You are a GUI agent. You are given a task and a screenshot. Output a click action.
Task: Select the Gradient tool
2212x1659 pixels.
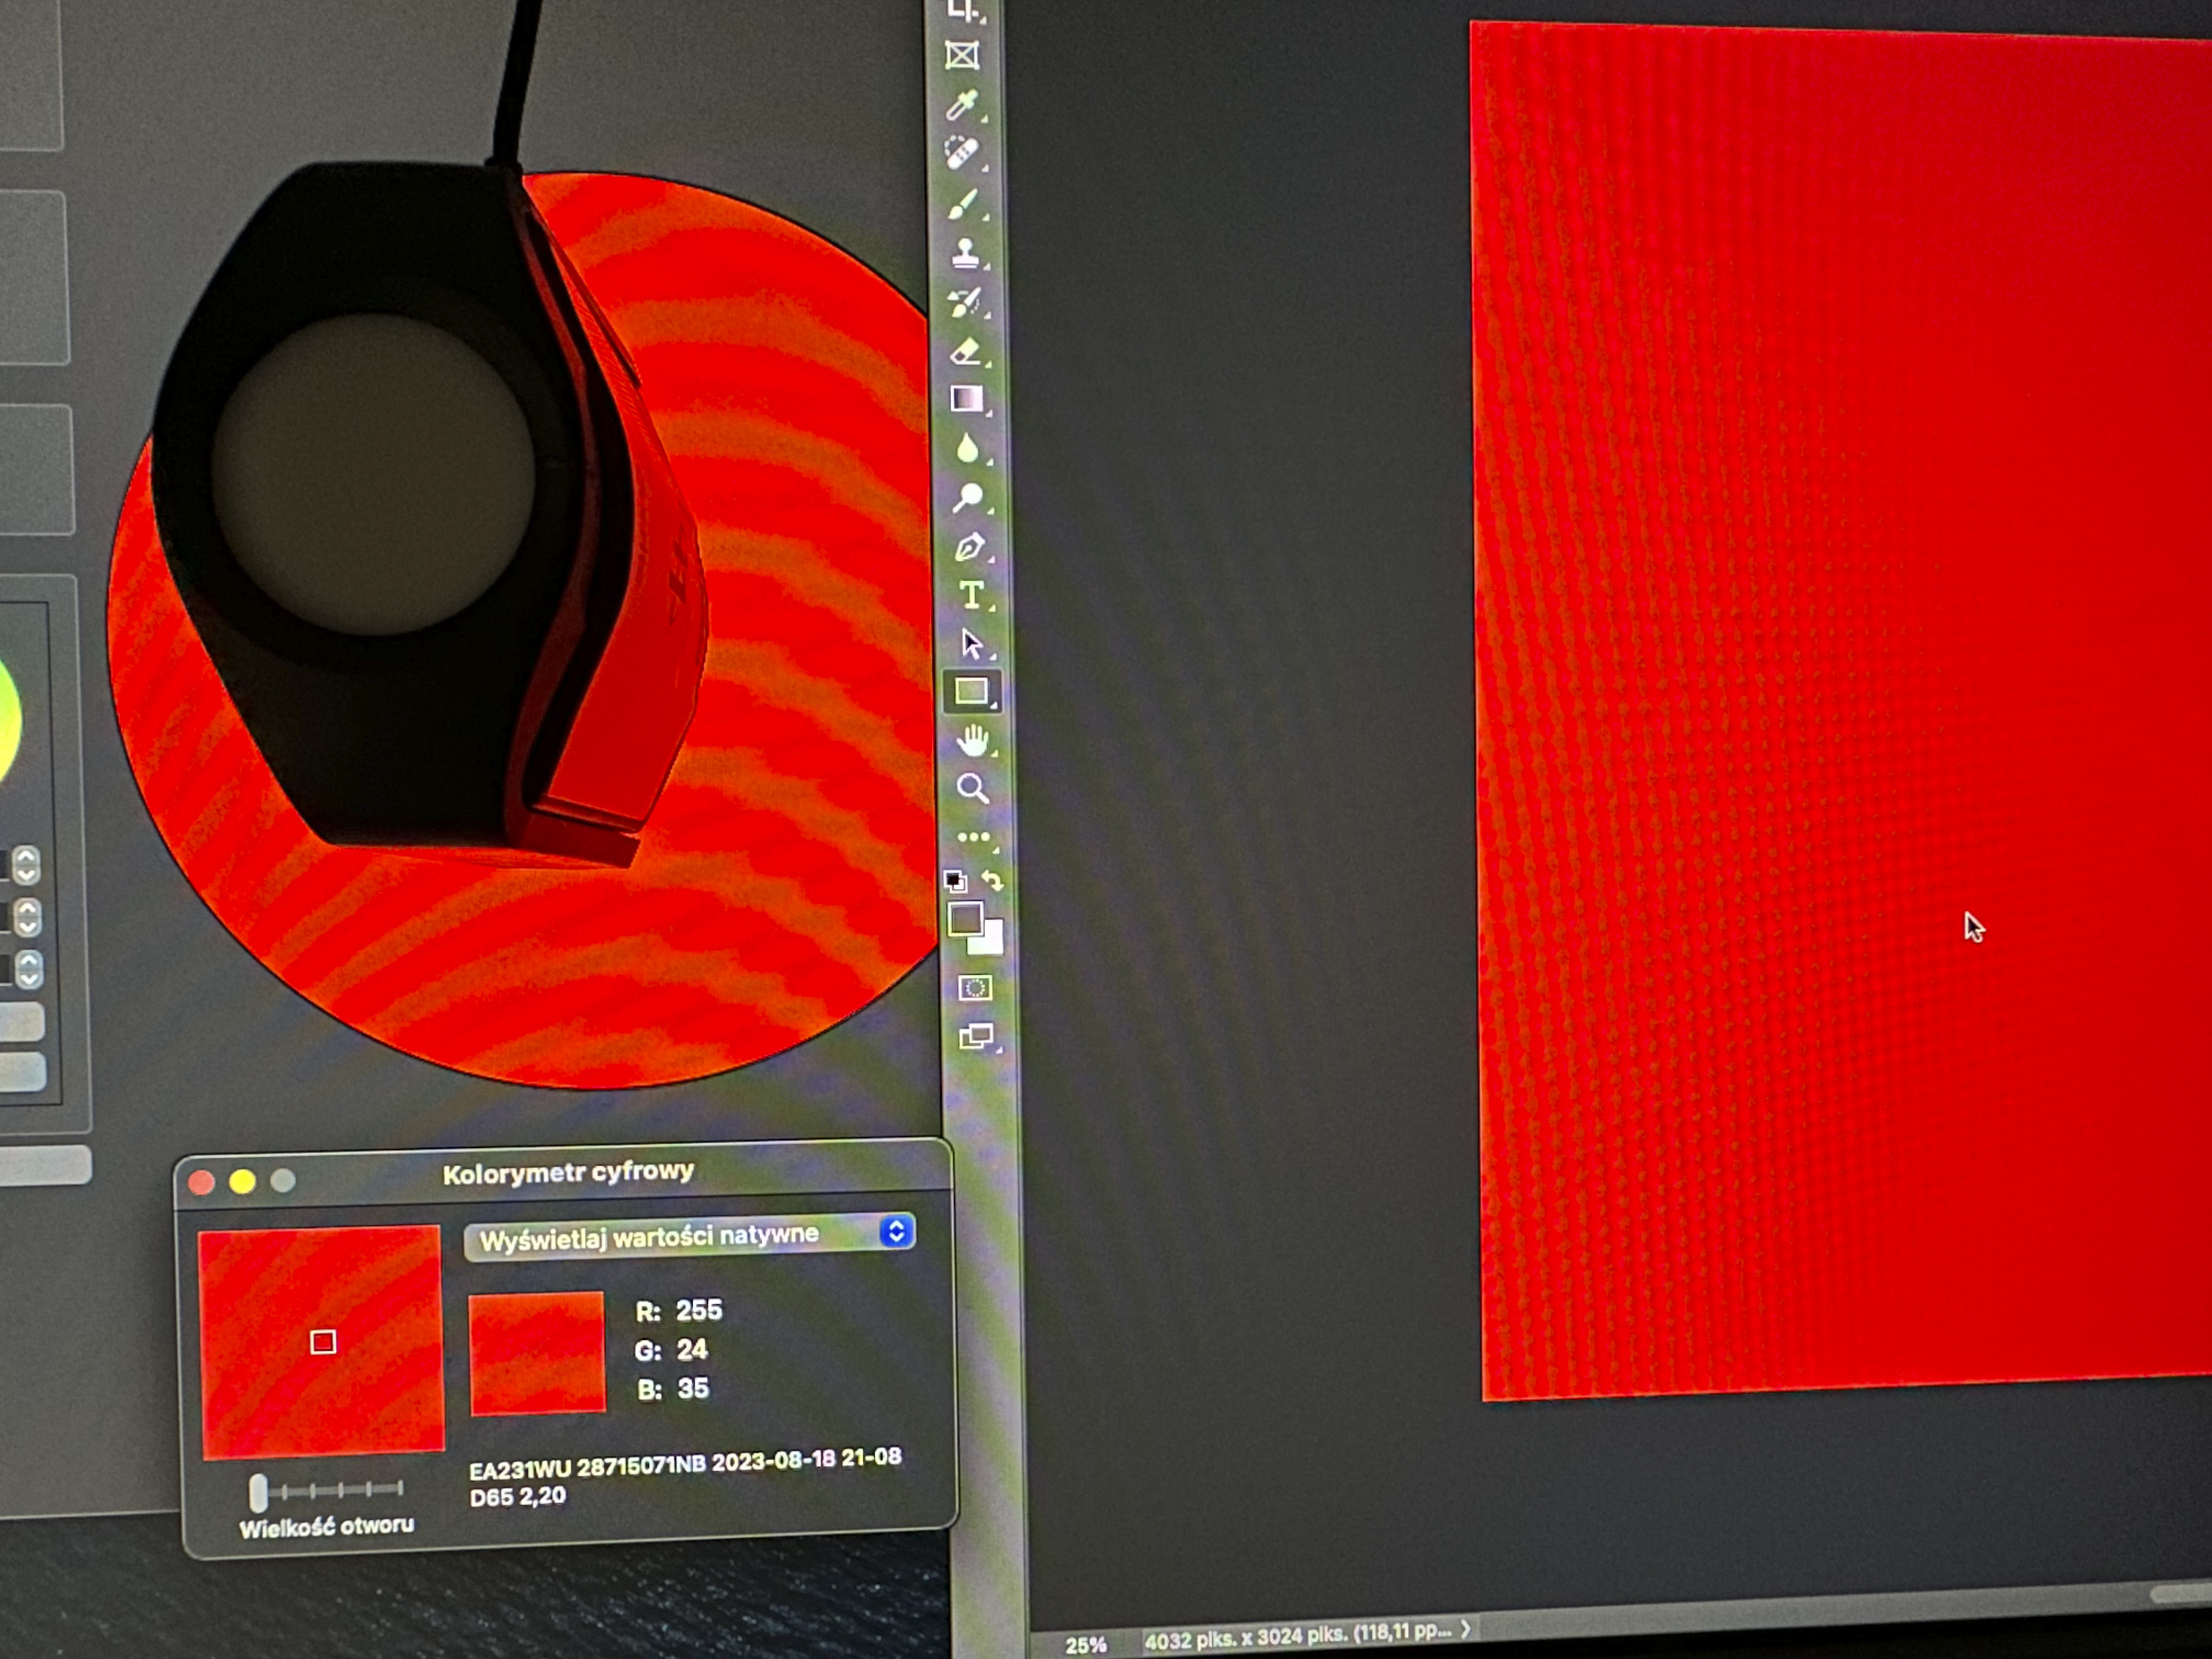click(966, 399)
